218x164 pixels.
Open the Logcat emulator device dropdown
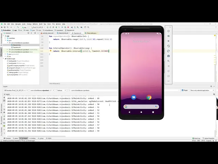16,90
